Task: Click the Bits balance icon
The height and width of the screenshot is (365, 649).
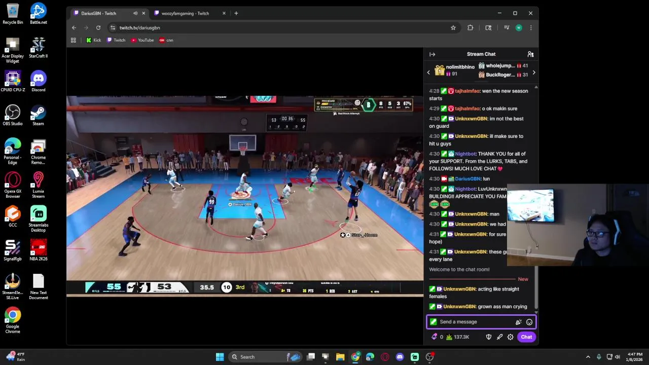Action: coord(434,337)
